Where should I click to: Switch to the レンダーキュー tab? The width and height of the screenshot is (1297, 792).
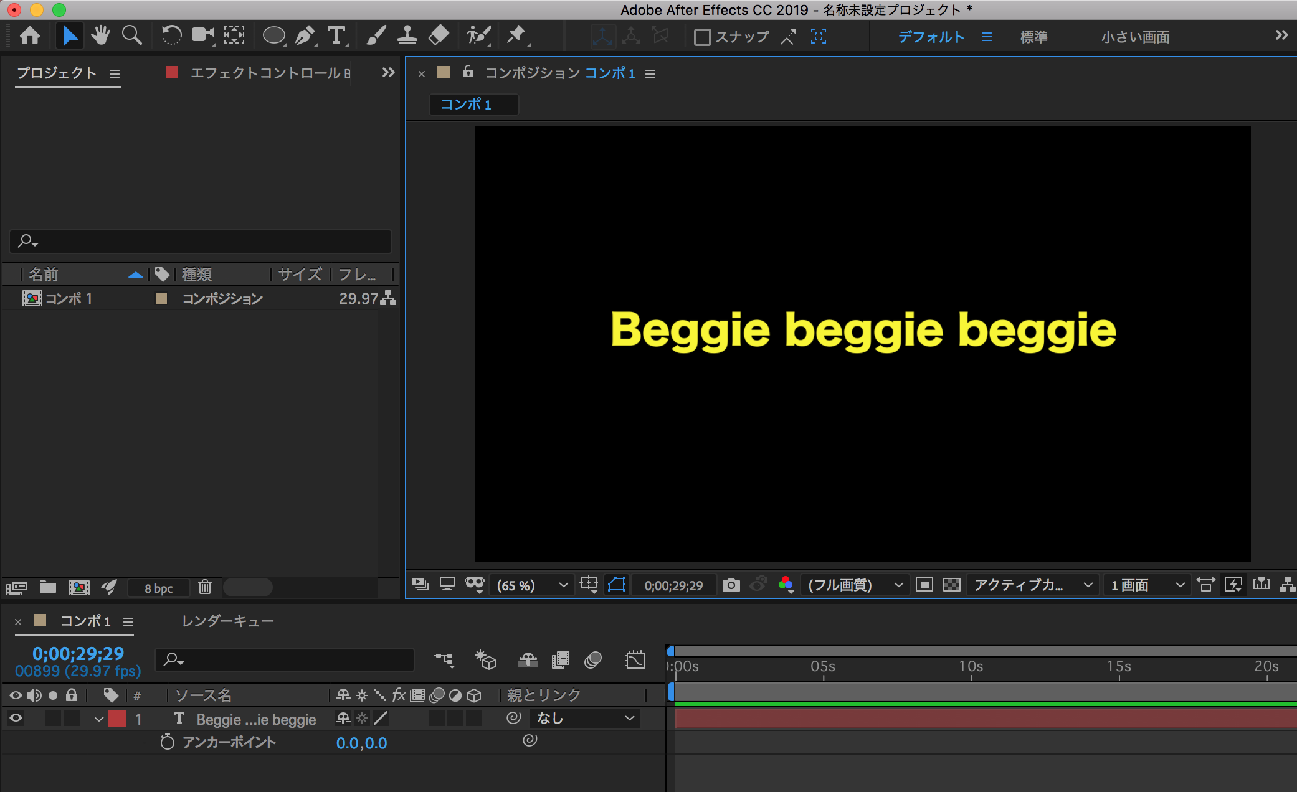tap(227, 621)
